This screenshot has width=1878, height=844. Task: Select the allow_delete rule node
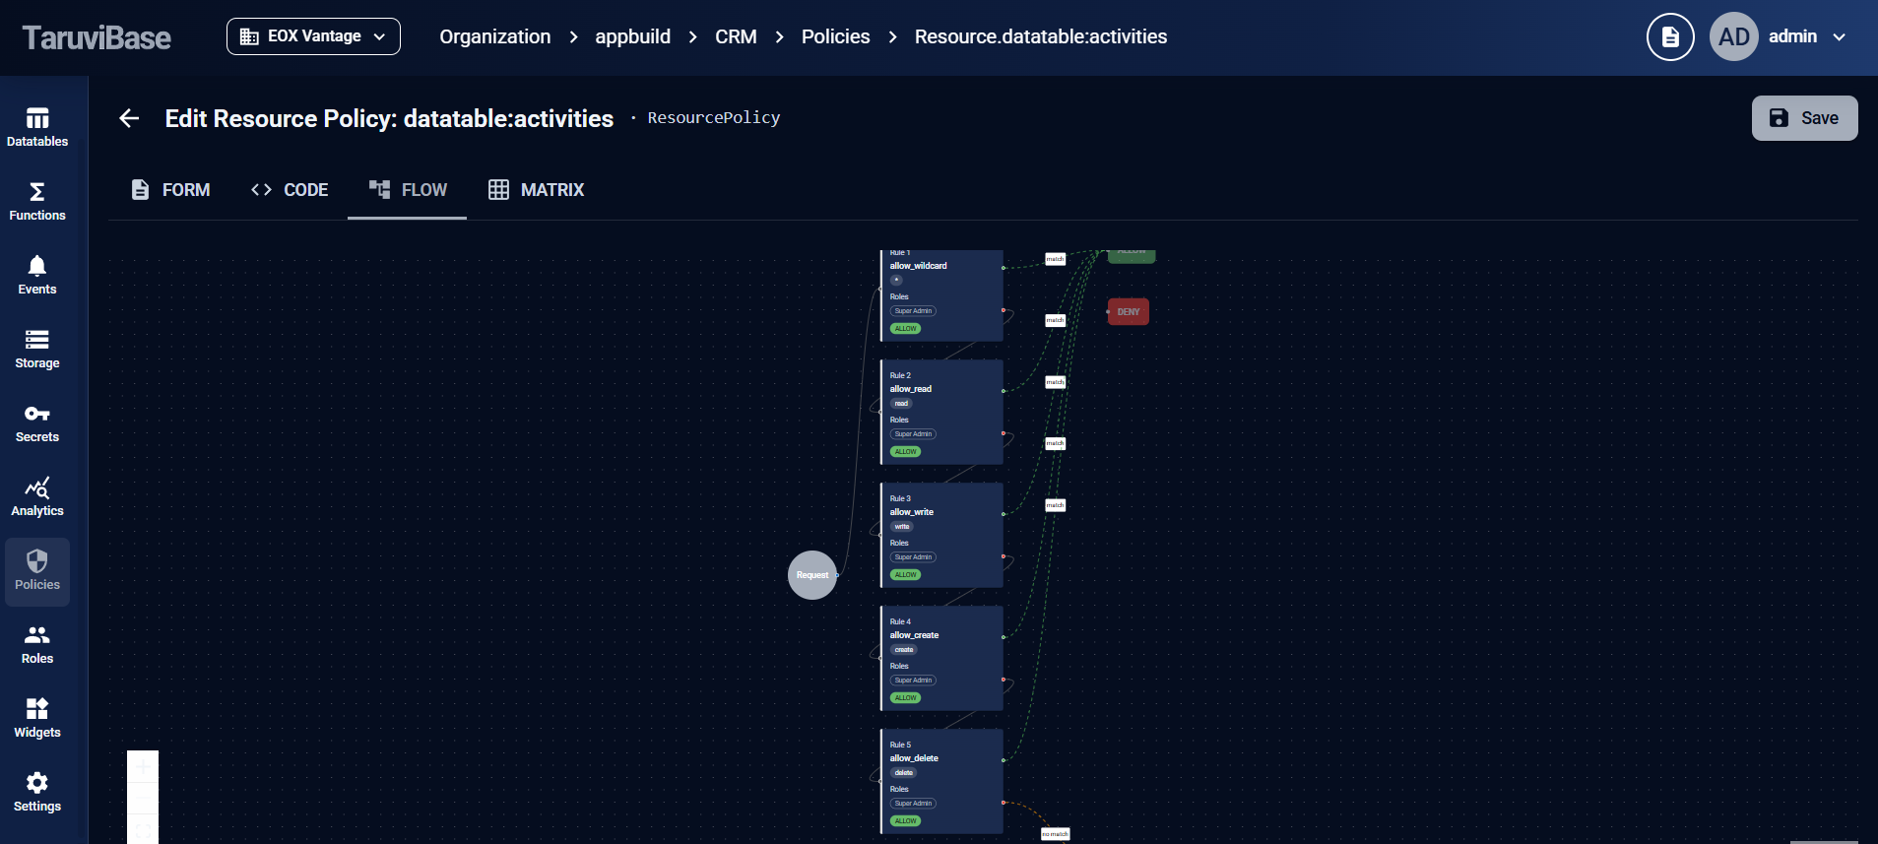tap(941, 781)
